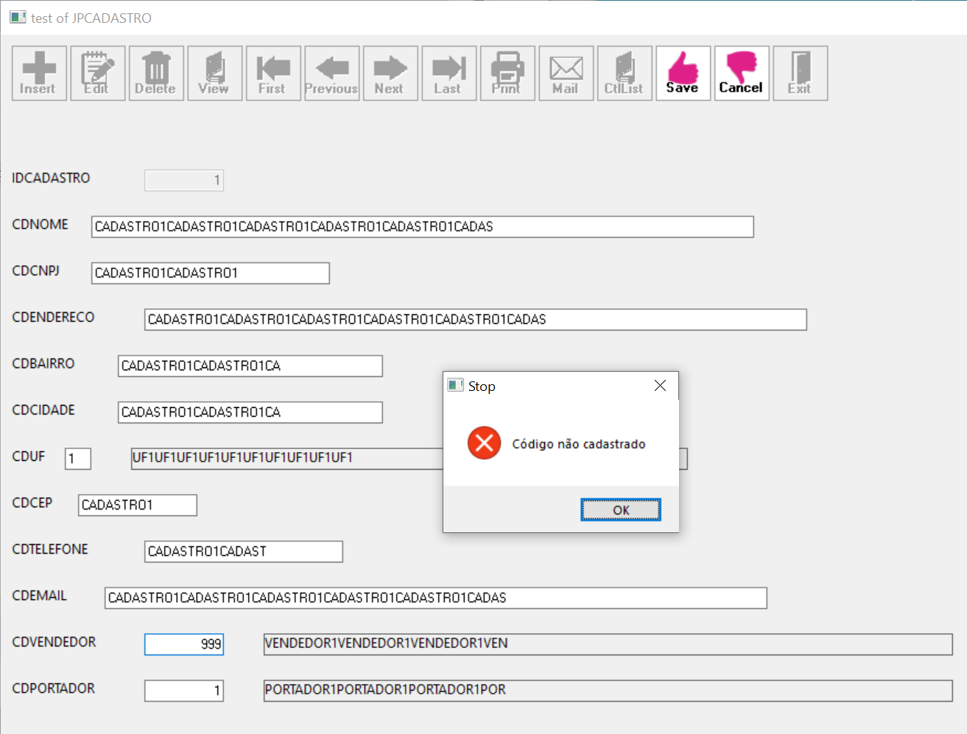The height and width of the screenshot is (734, 967).
Task: Open the CtlList toolbar icon
Action: (x=625, y=73)
